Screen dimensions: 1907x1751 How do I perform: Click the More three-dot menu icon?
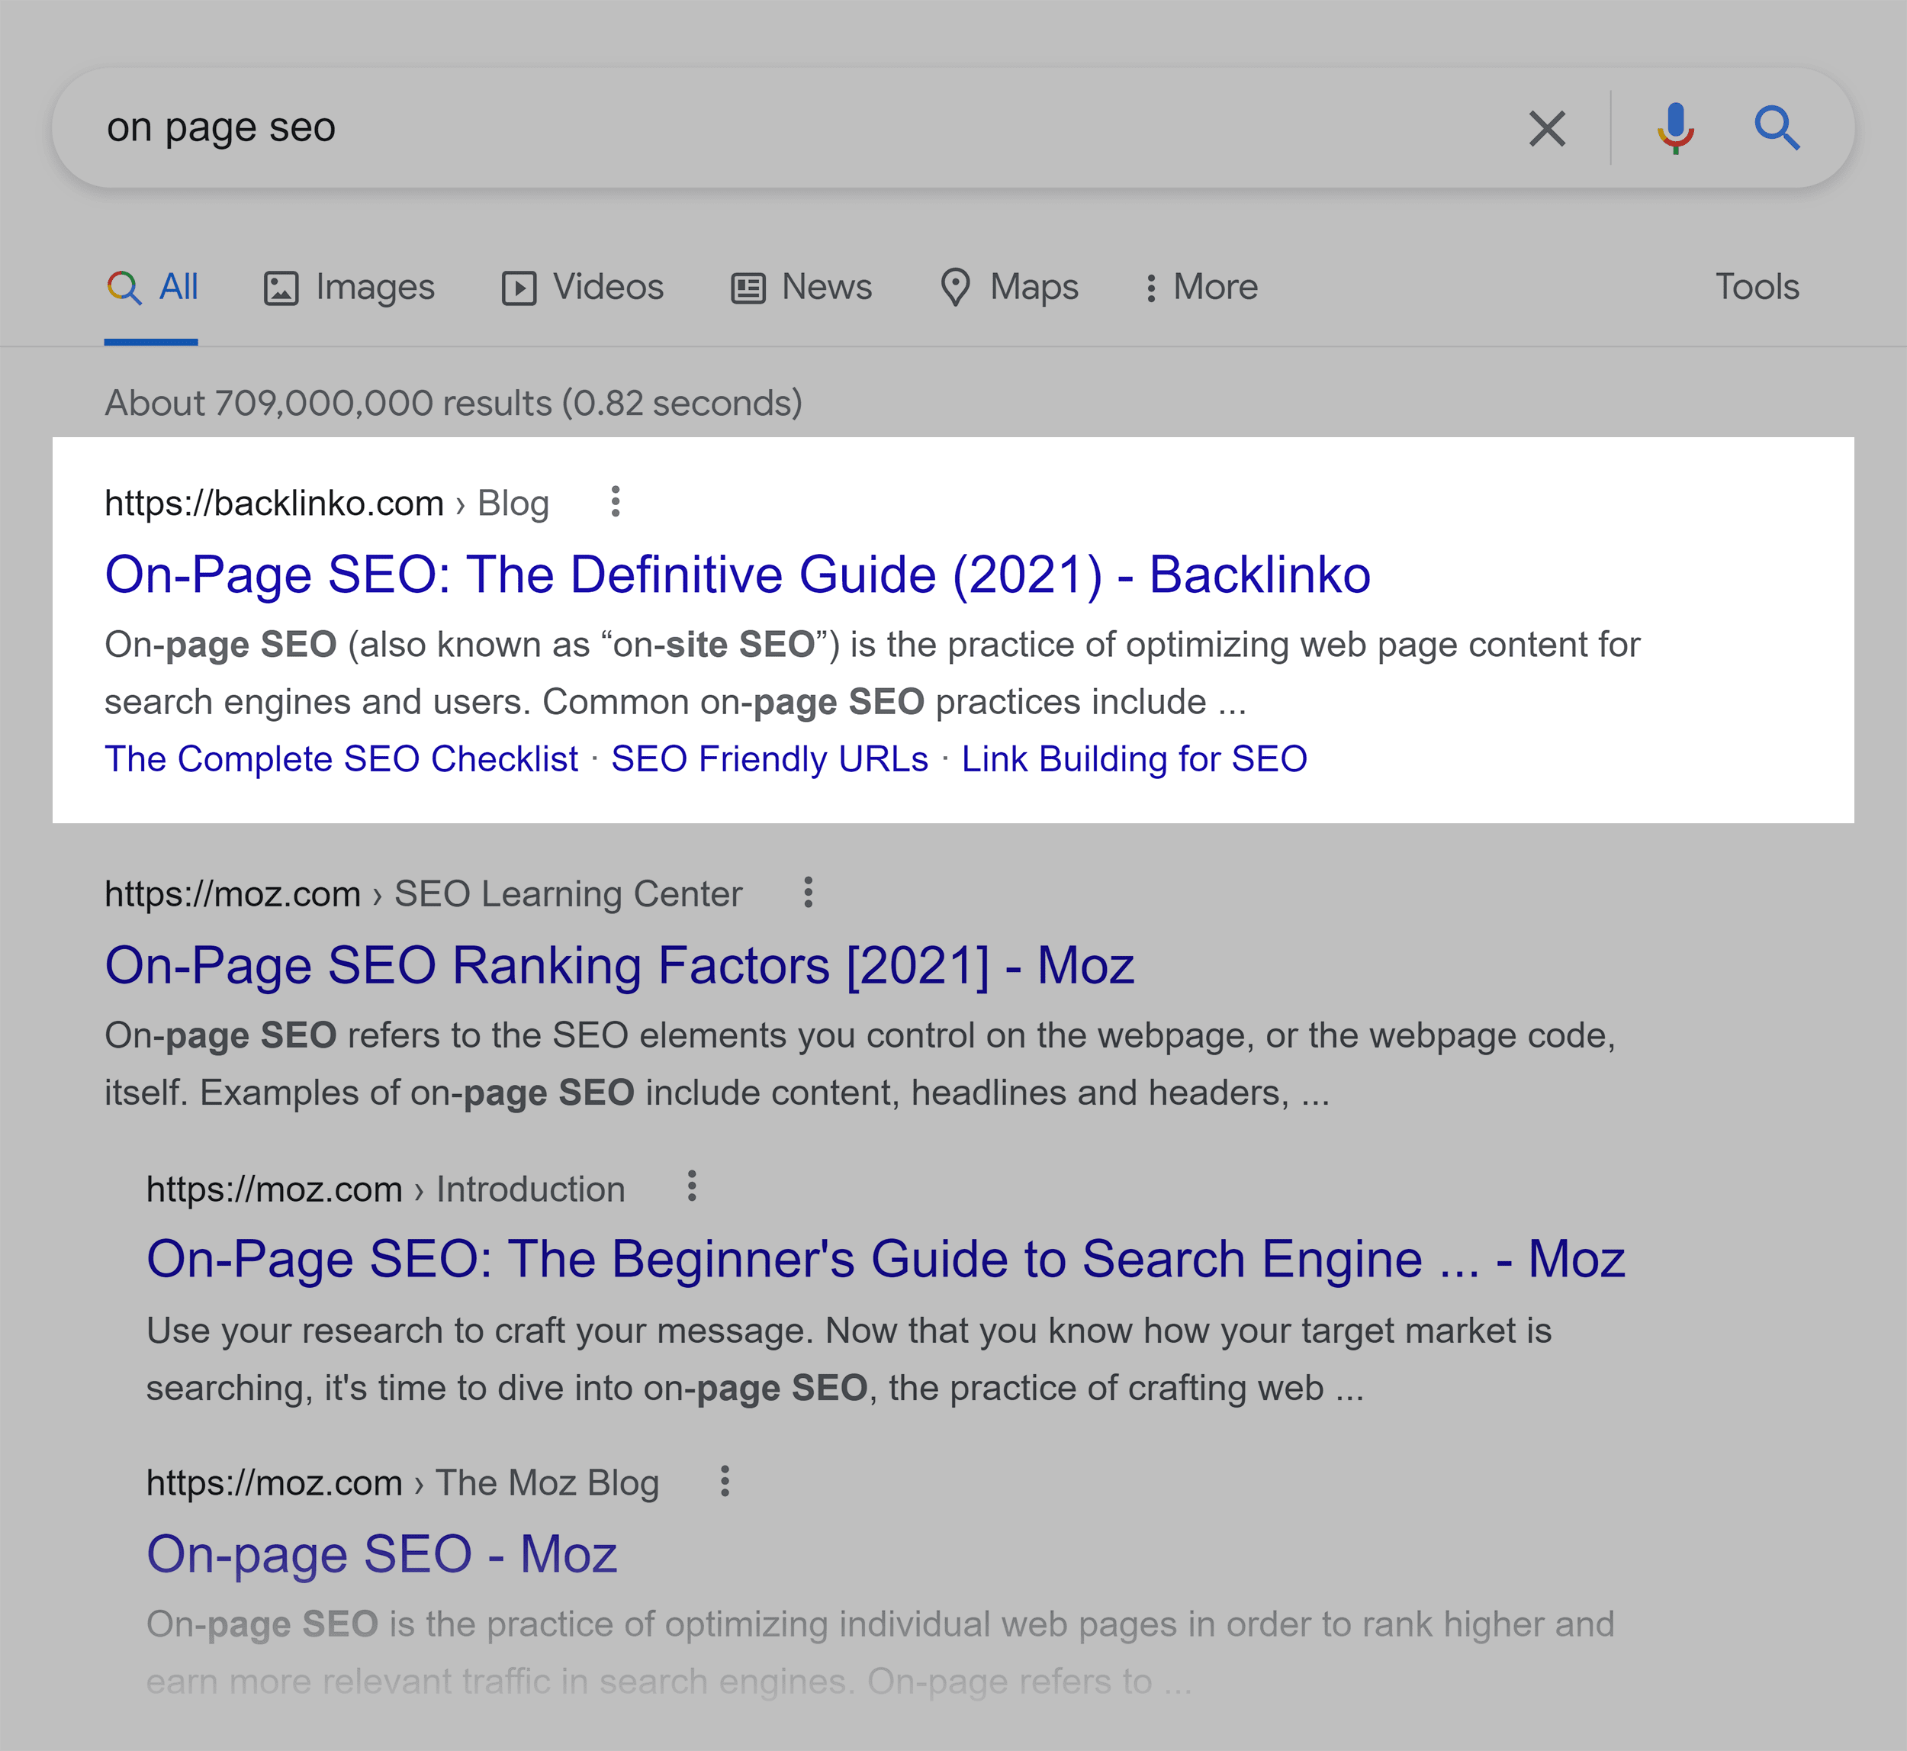(615, 502)
